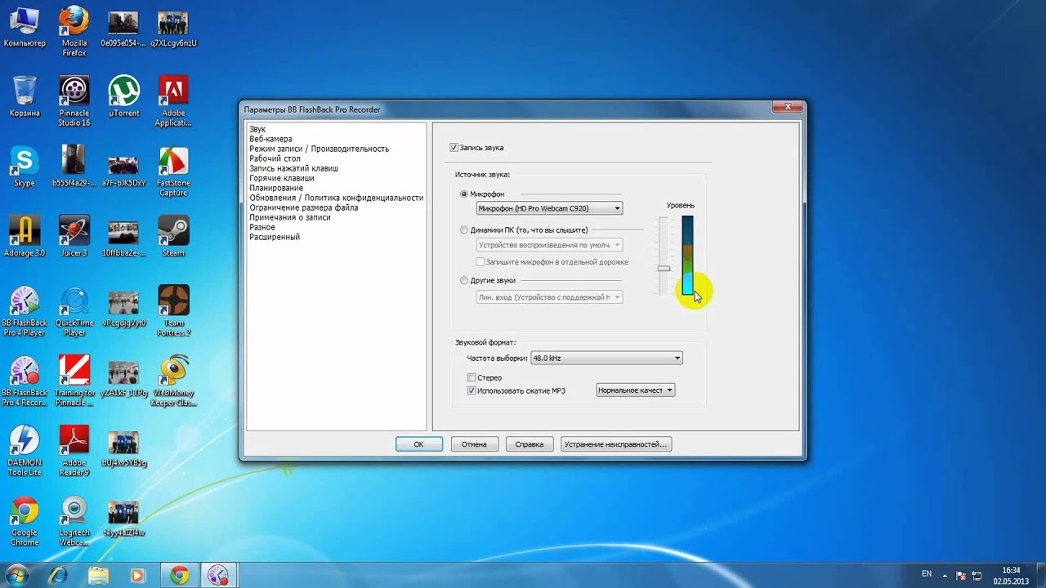Toggle Использовать сжатие MP3 checkbox
Screen dimensions: 1046x588
pyautogui.click(x=472, y=390)
